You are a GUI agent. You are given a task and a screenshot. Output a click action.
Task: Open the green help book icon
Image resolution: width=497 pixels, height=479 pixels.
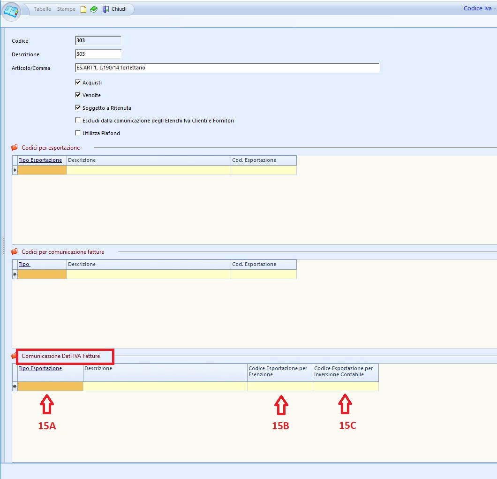tap(94, 9)
